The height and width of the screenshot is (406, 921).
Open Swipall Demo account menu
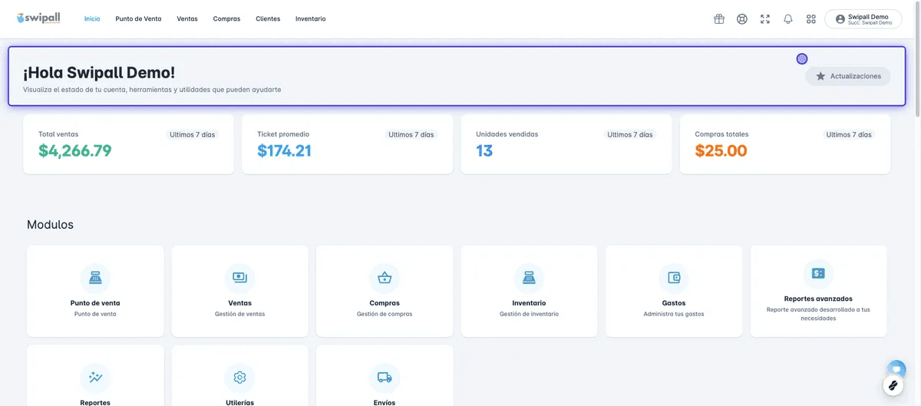tap(863, 19)
